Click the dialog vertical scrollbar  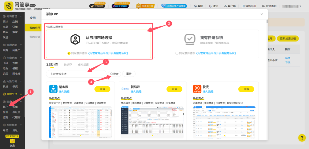tap(267, 21)
